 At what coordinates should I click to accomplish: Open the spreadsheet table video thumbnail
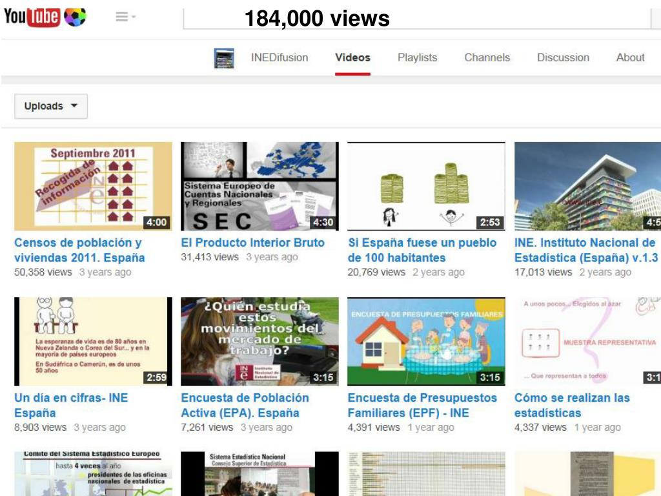coord(426,473)
